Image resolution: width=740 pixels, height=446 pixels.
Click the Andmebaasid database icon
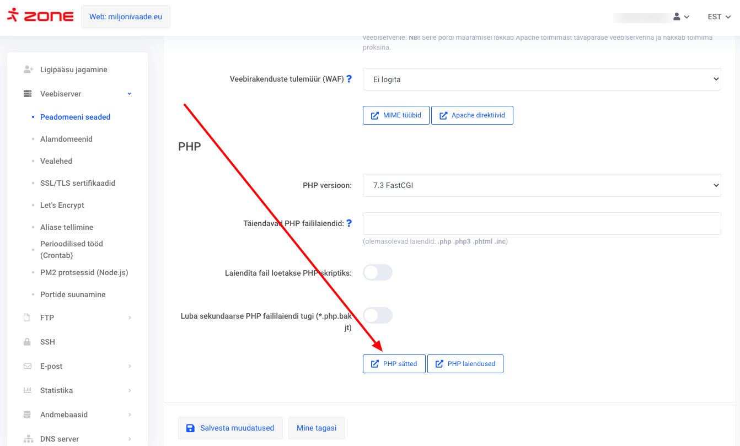tap(27, 415)
